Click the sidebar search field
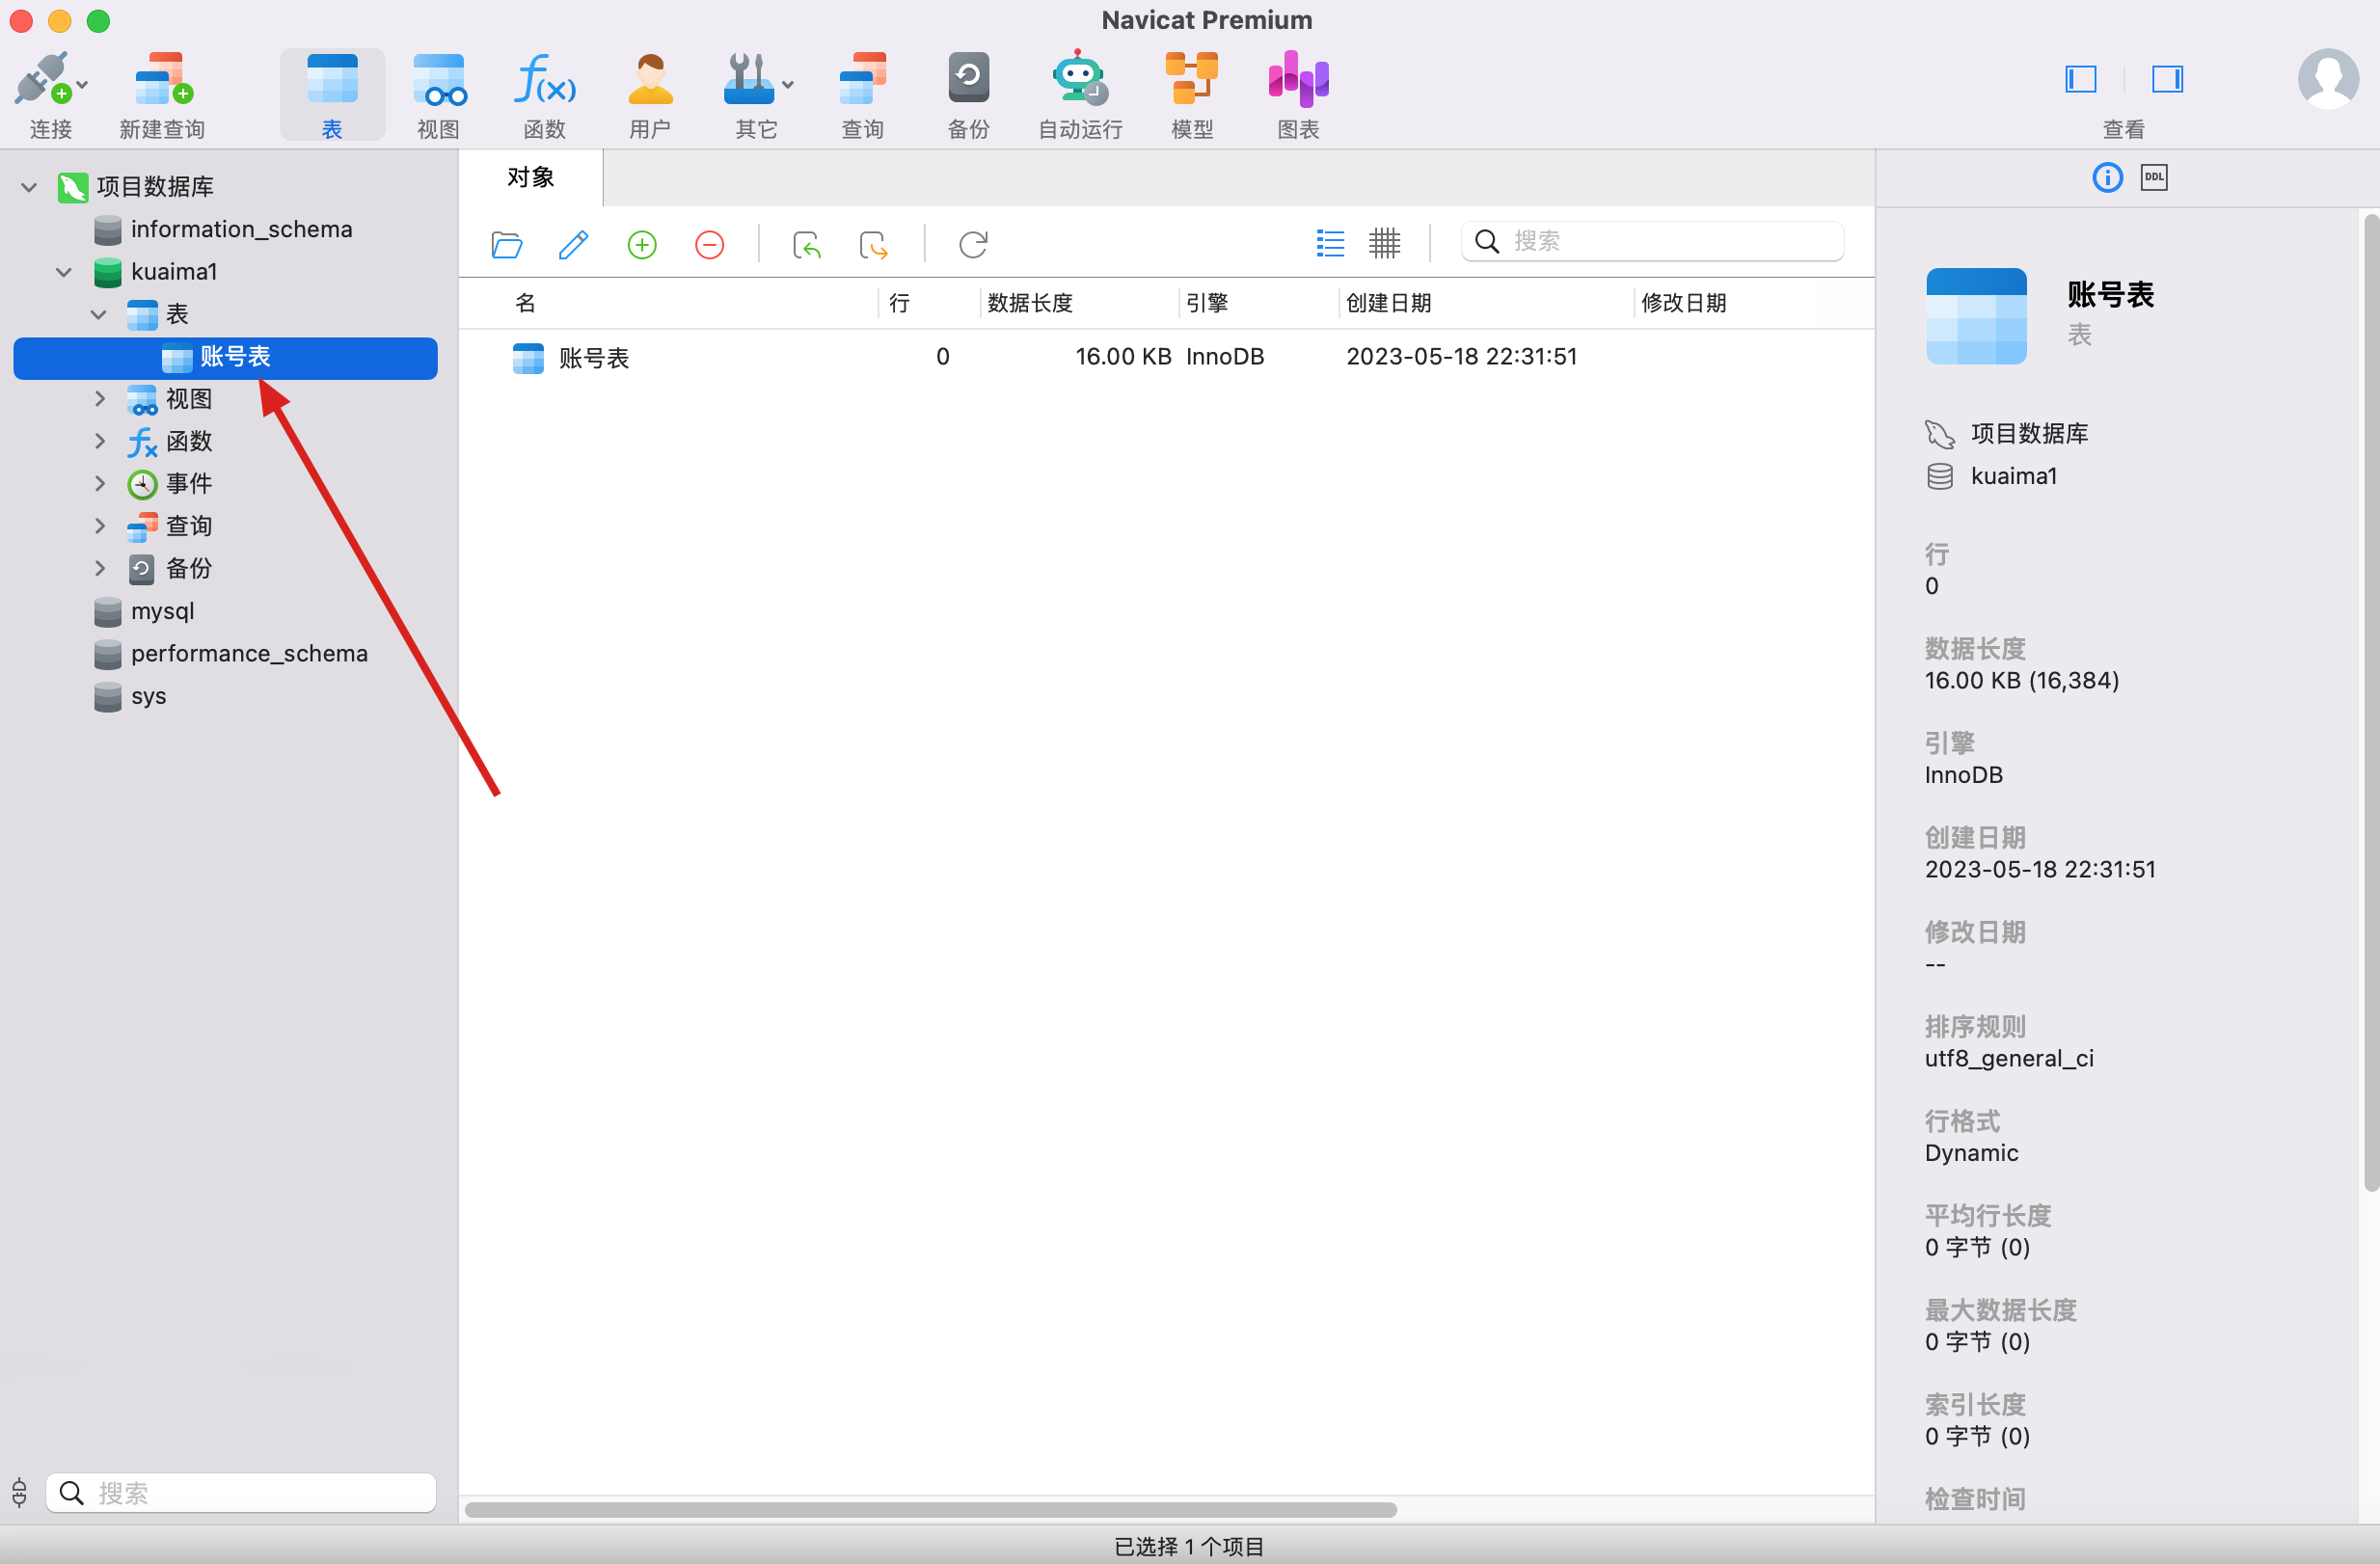Screen dimensions: 2380x1564 [x=241, y=1493]
